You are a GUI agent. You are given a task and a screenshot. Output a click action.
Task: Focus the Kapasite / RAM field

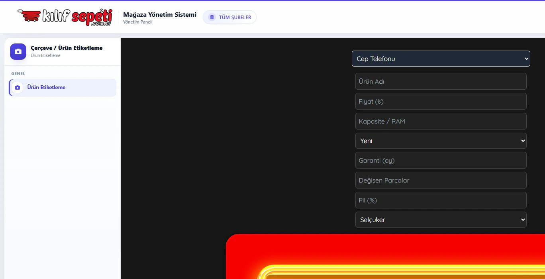pos(441,121)
